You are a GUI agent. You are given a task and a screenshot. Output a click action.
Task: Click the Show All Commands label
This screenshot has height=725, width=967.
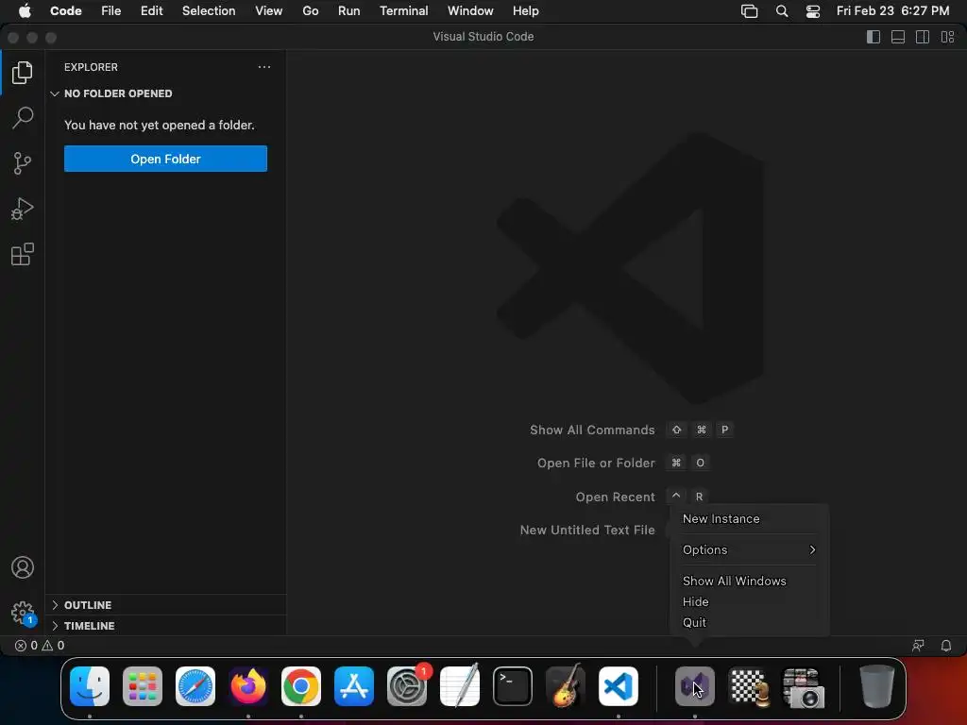pos(592,430)
